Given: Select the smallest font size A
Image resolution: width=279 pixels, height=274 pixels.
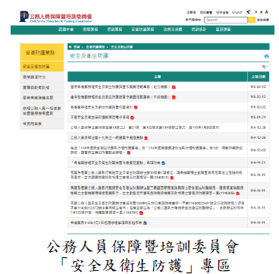Looking at the screenshot, I should [x=256, y=12].
